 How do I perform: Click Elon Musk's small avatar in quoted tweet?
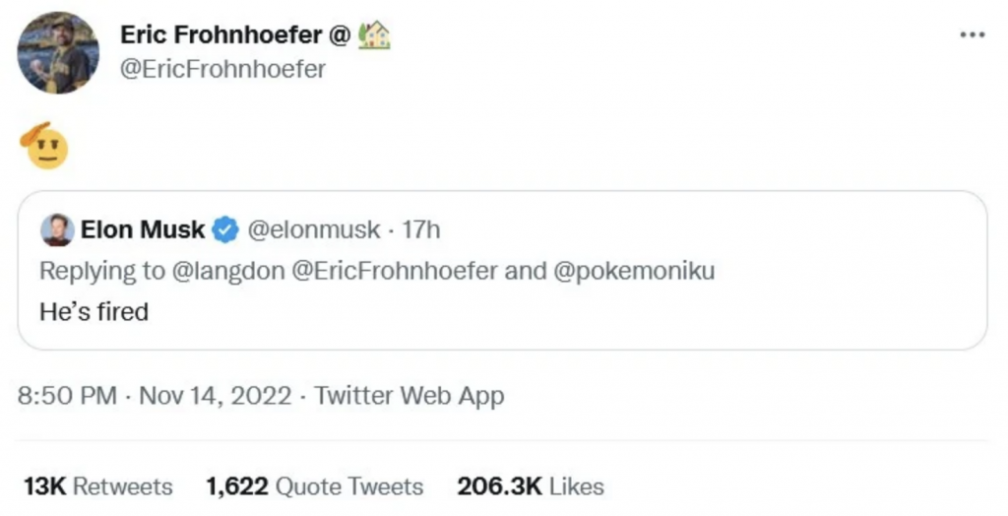coord(57,230)
